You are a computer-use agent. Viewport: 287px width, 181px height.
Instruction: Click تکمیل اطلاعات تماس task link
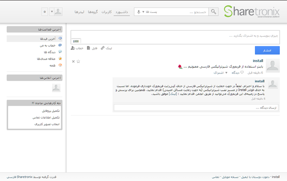[46, 117]
